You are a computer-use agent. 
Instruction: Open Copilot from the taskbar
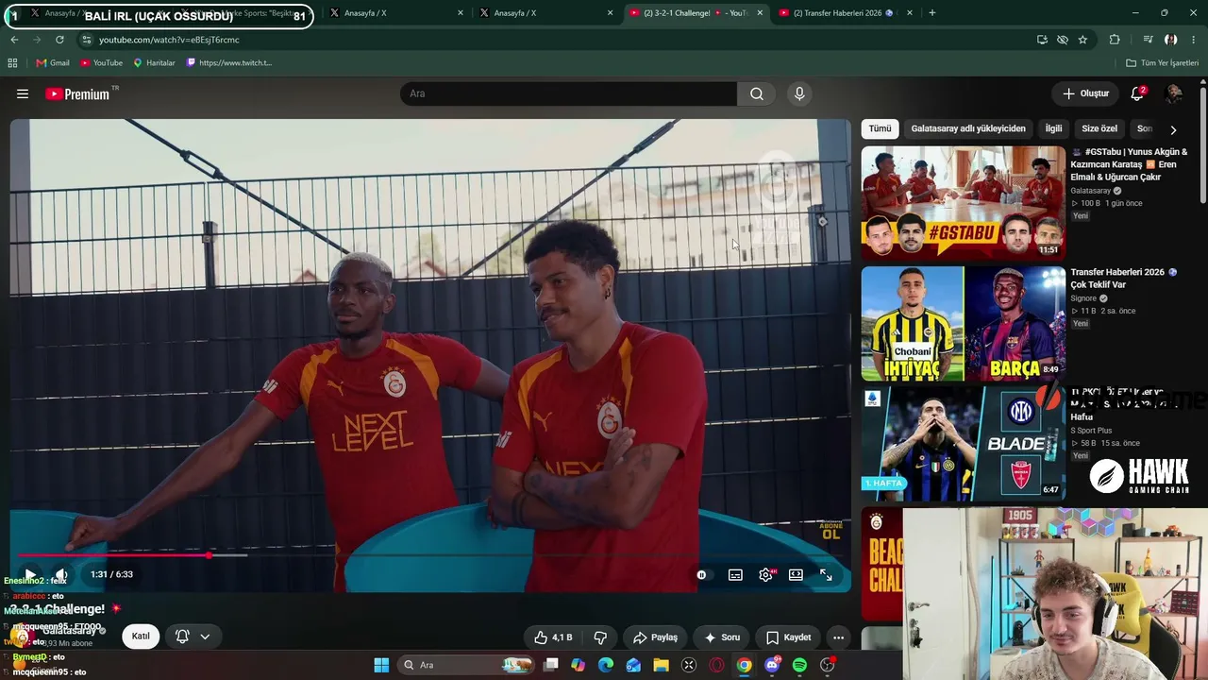coord(578,665)
